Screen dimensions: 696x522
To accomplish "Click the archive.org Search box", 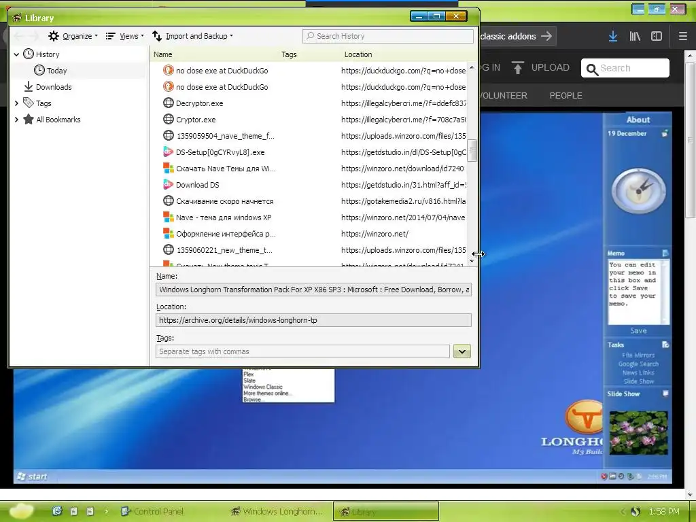I will click(625, 68).
